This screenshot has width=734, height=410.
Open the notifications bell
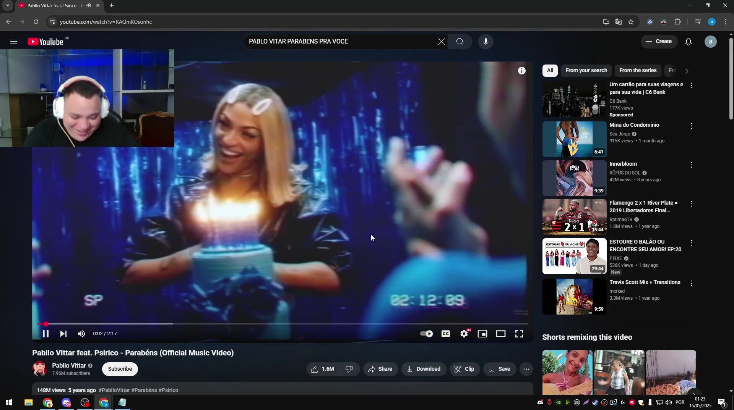tap(689, 42)
